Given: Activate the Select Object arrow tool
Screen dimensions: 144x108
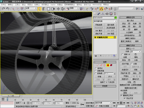Looking at the screenshot, I should coord(40,9).
